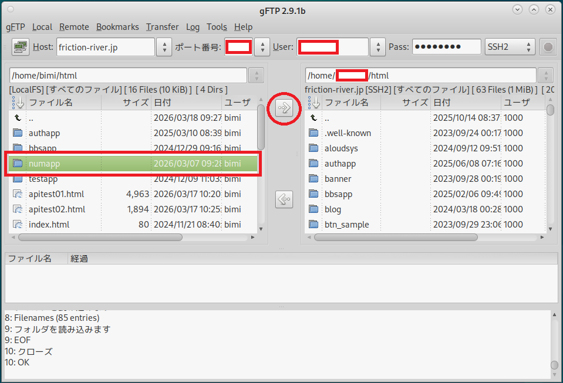Select the apitest01.html file icon
The width and height of the screenshot is (563, 383).
click(x=18, y=194)
